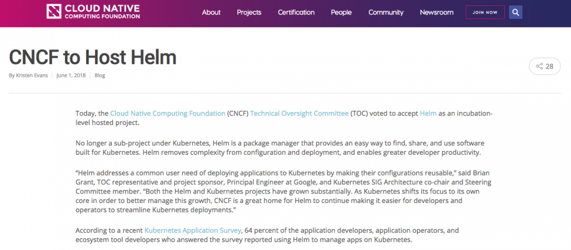
Task: Open the Community menu
Action: pos(385,12)
